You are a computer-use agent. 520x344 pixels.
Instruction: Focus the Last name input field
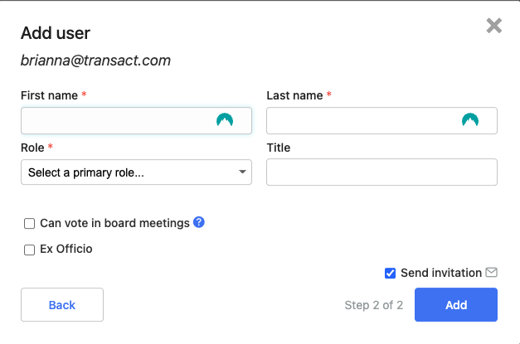[x=381, y=121]
